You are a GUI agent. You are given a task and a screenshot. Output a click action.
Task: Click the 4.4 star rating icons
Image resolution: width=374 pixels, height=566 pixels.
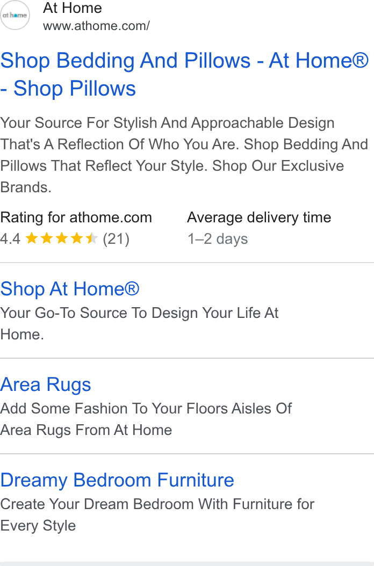(x=61, y=238)
